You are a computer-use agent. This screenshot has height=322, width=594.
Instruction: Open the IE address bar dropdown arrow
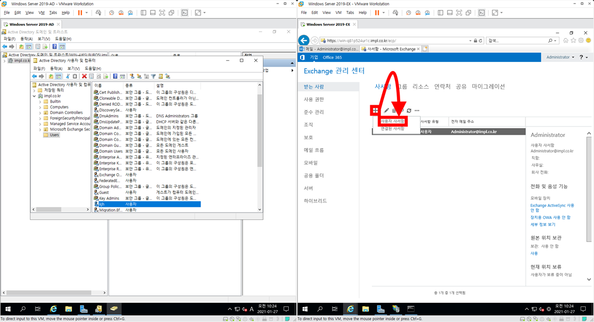[x=470, y=41]
